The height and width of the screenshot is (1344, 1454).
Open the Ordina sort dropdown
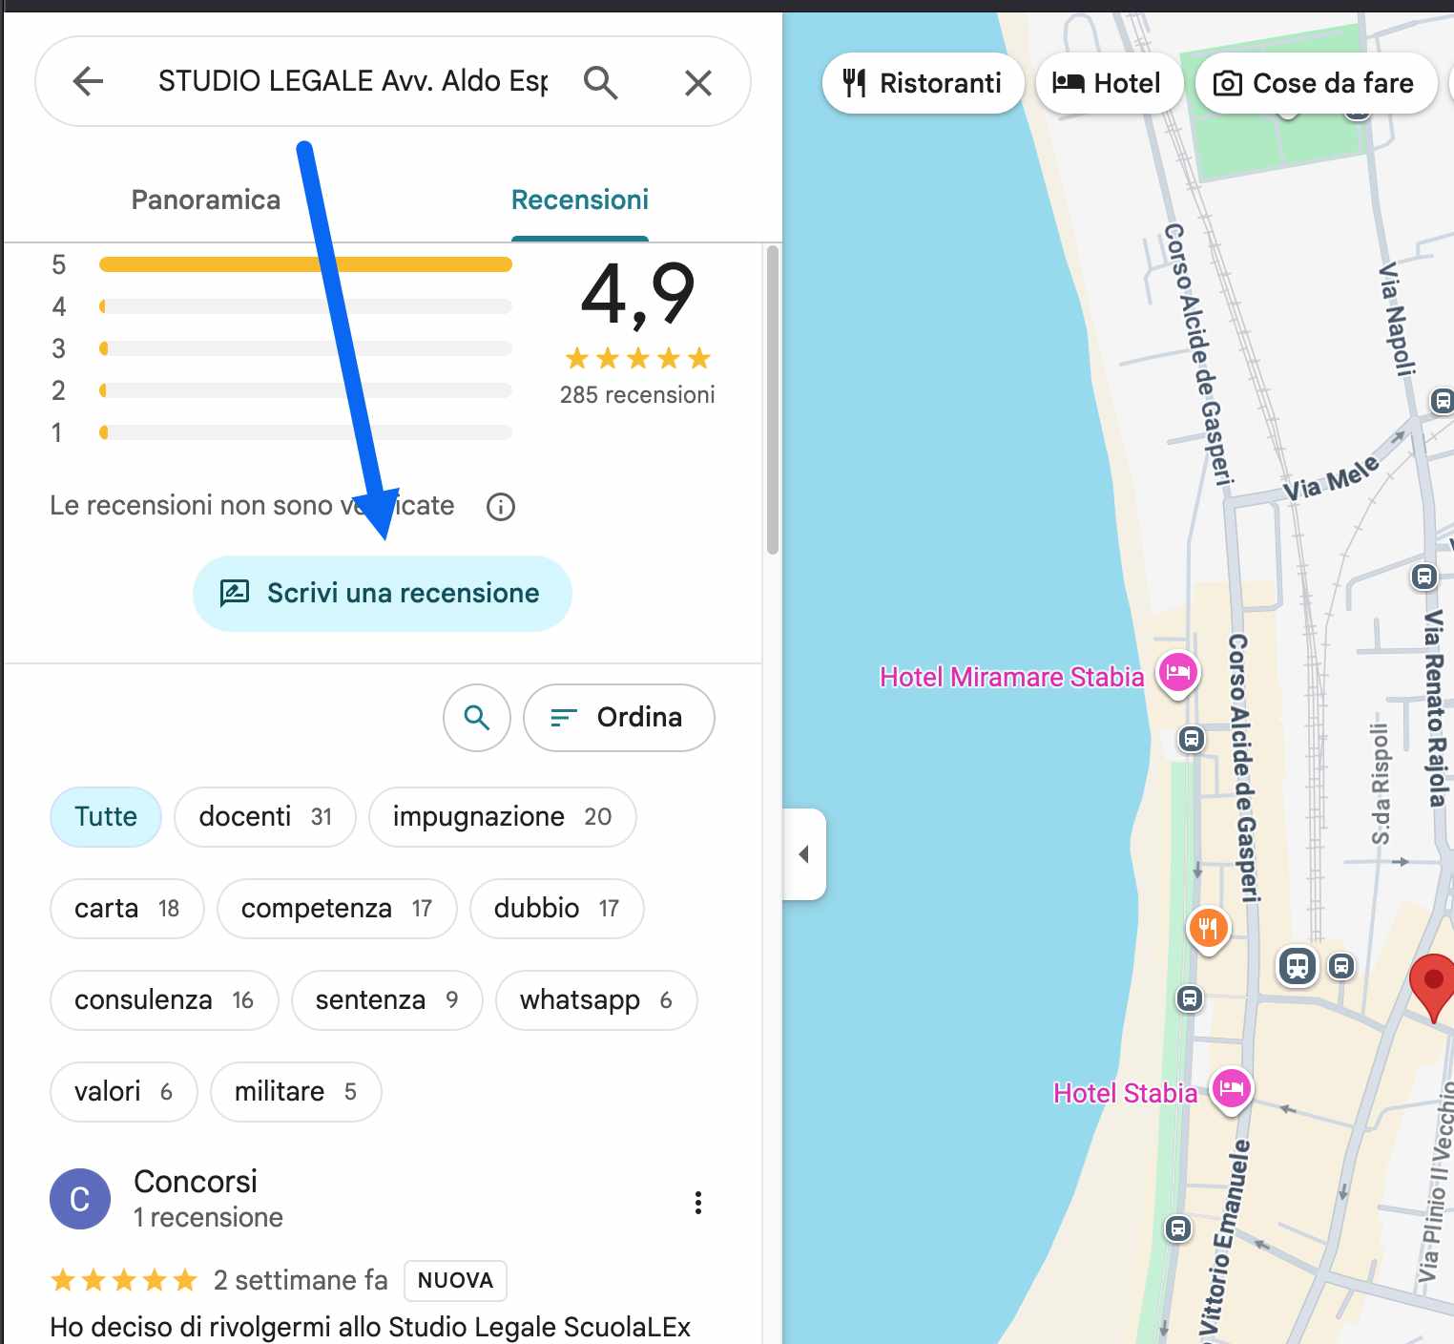(x=618, y=718)
